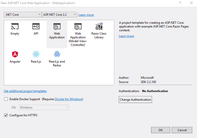Open the .NET Core framework dropdown
The height and width of the screenshot is (138, 197).
[23, 15]
